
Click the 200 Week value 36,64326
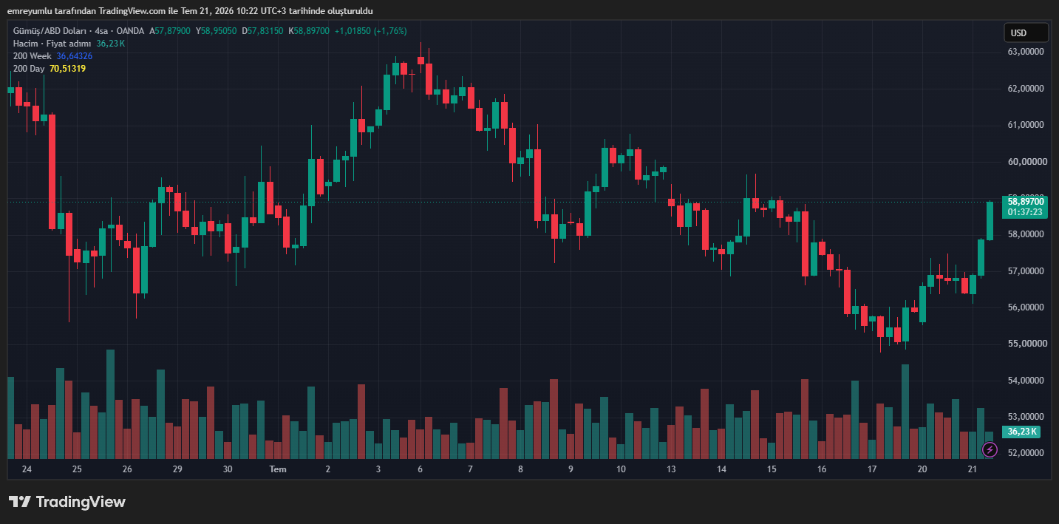pos(75,56)
